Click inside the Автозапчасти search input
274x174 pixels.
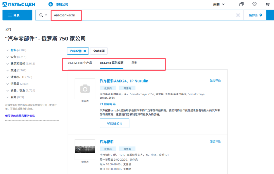tap(66, 15)
